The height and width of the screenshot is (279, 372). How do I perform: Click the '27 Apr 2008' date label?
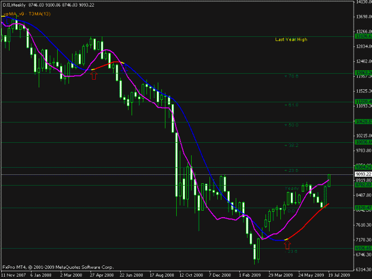(102, 275)
